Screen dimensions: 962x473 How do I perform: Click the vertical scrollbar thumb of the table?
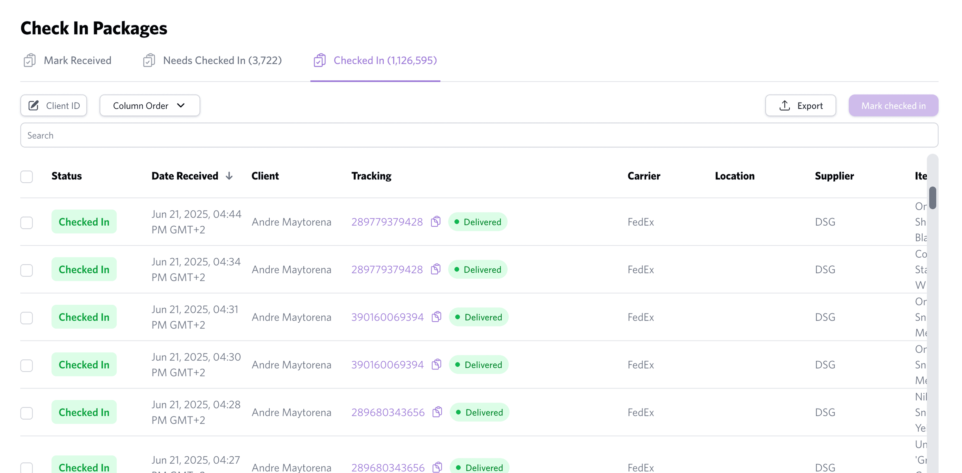pos(933,198)
